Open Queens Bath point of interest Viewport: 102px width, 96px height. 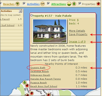(x=38, y=68)
